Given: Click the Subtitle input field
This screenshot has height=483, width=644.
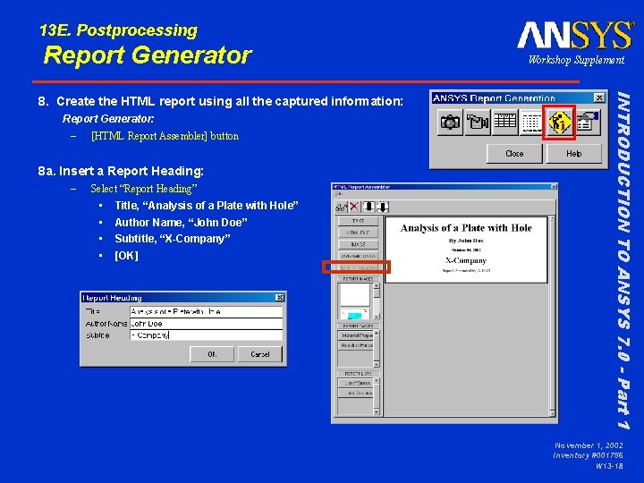Looking at the screenshot, I should (206, 335).
